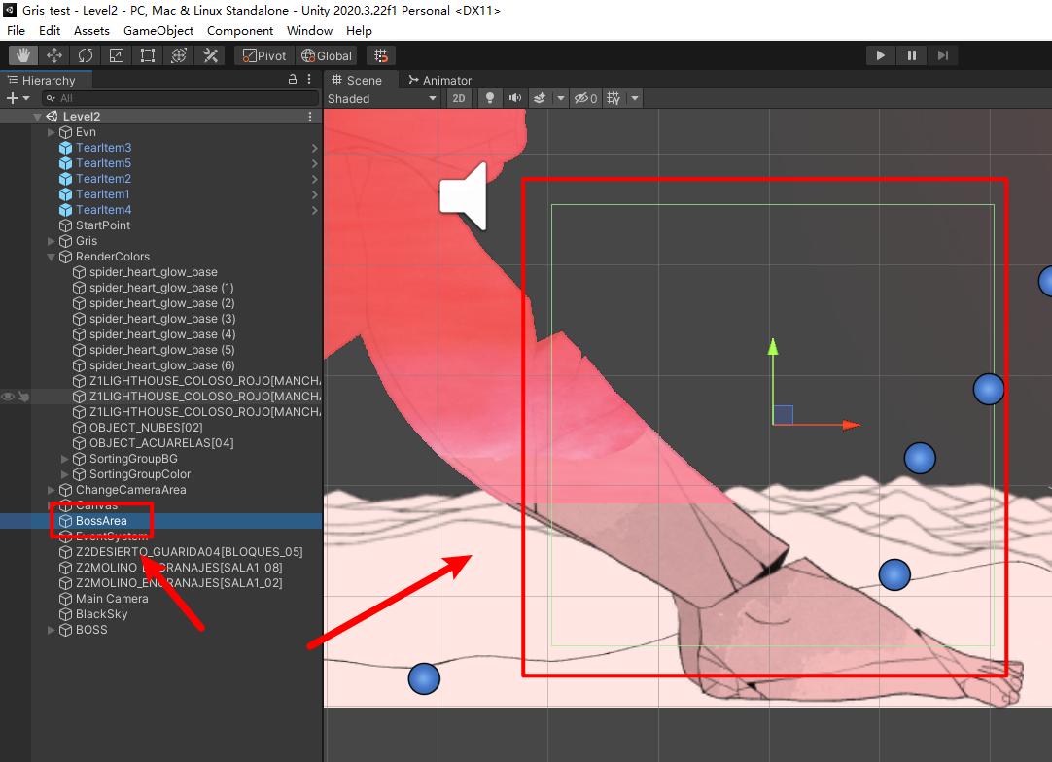
Task: Select the Hand tool
Action: click(22, 55)
